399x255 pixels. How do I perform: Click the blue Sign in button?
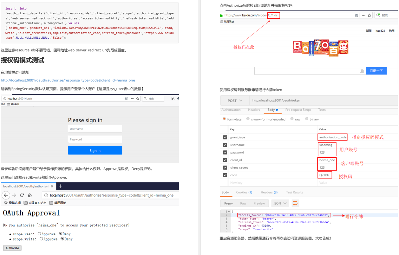[x=95, y=150]
